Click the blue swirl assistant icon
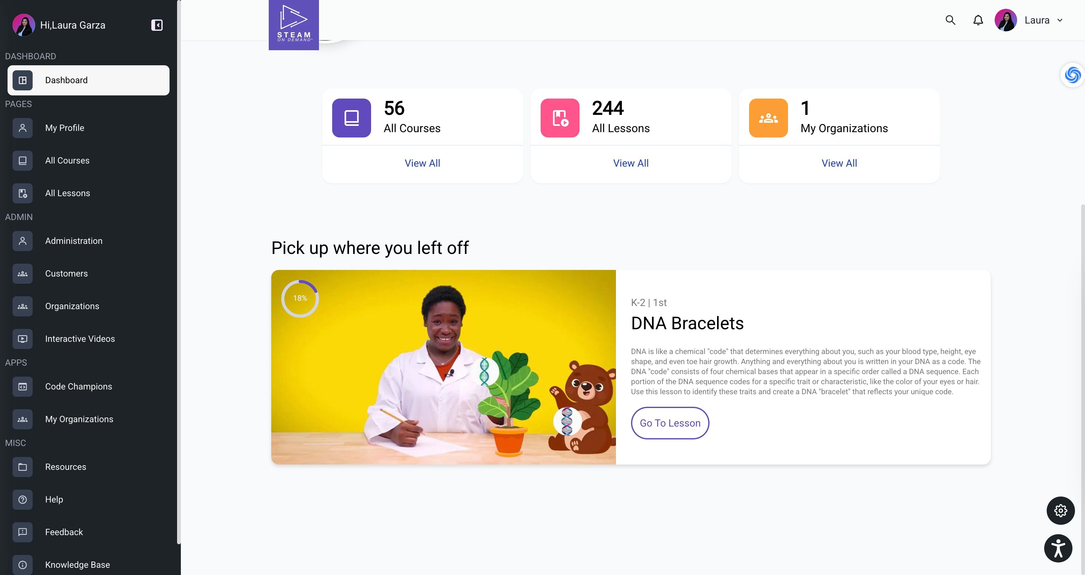Viewport: 1085px width, 575px height. 1072,75
